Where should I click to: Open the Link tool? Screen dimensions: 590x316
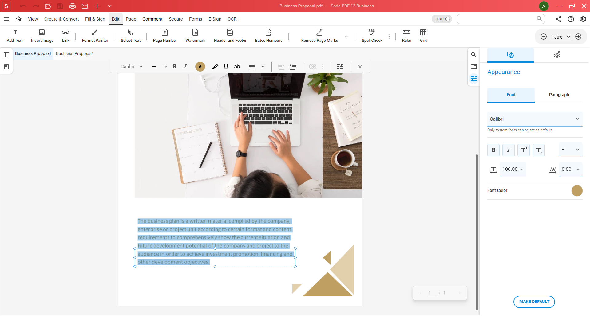65,36
